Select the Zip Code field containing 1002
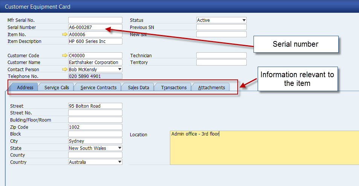Viewport: 359px width, 186px height. tap(95, 127)
